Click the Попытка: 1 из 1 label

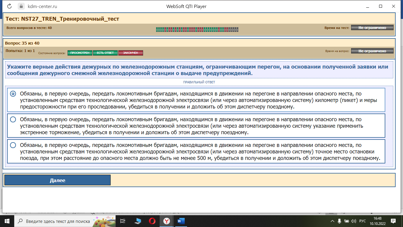click(x=20, y=51)
